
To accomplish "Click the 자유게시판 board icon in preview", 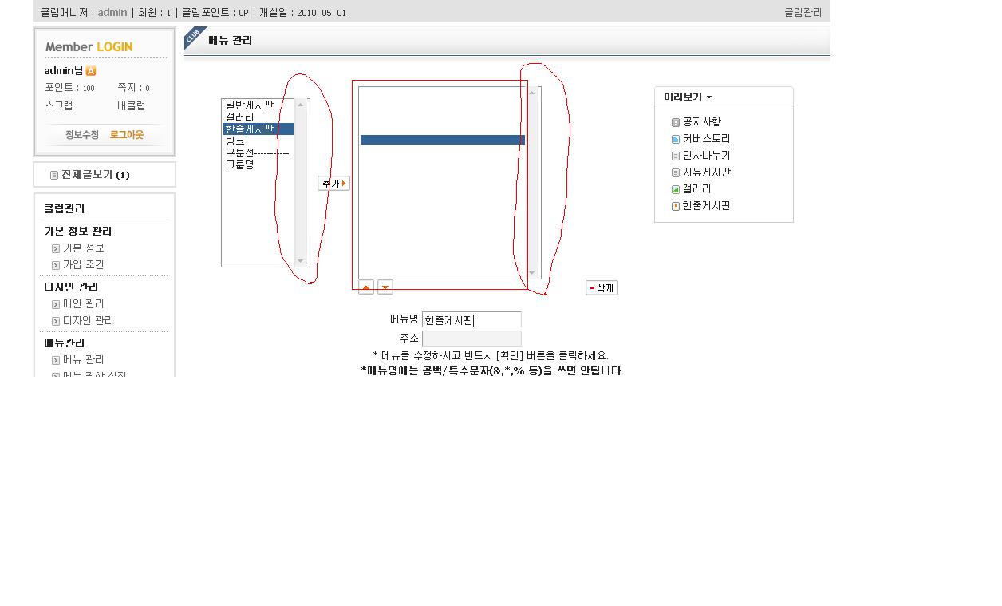I will 676,172.
